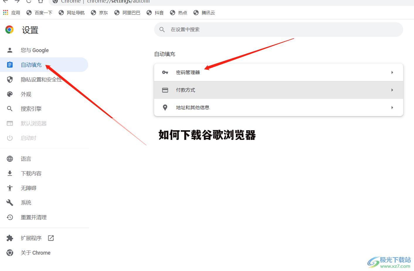Click the browser reload button

click(29, 1)
